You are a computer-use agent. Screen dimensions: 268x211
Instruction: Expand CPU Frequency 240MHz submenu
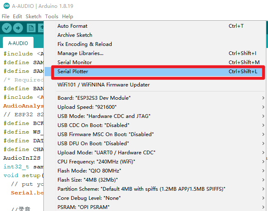pos(155,162)
